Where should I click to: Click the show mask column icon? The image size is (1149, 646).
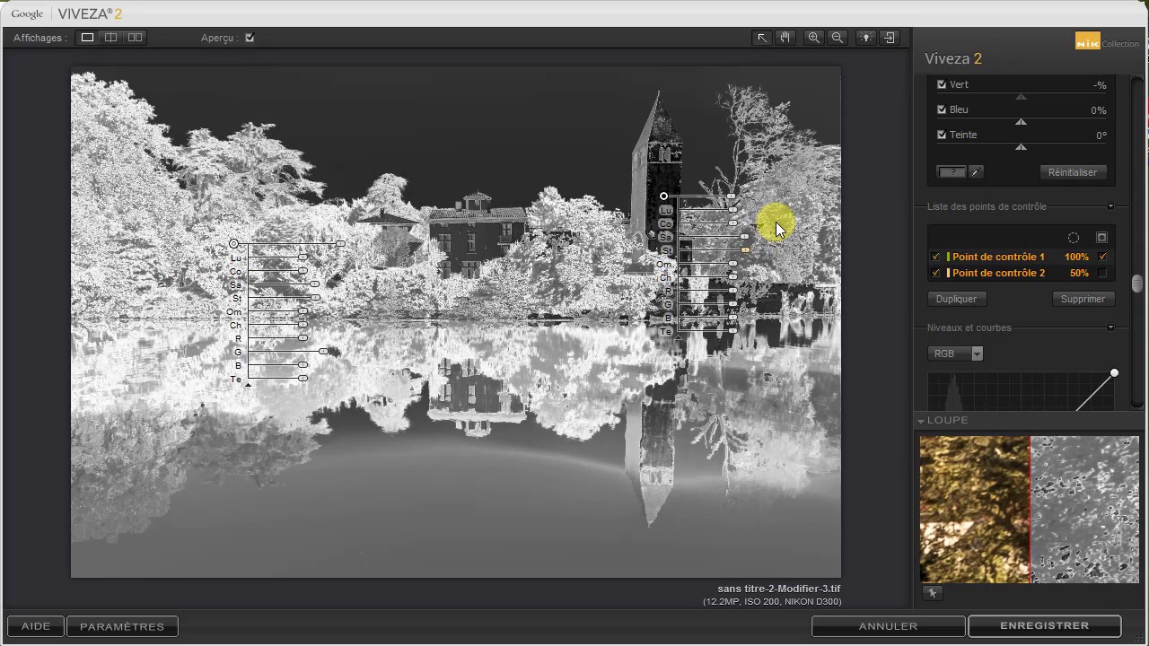[1101, 238]
